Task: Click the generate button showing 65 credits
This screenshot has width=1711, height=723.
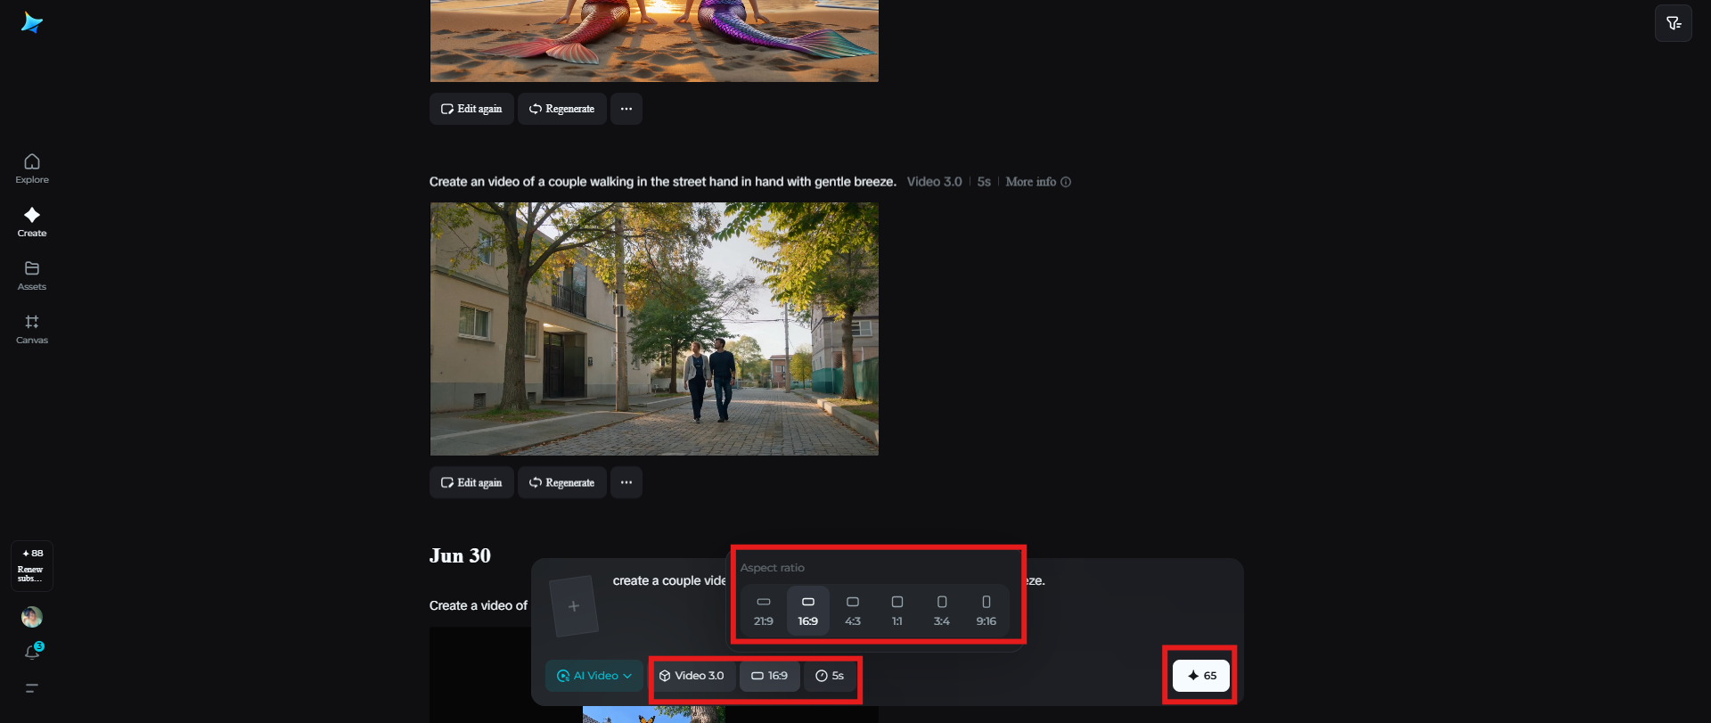Action: pyautogui.click(x=1201, y=676)
